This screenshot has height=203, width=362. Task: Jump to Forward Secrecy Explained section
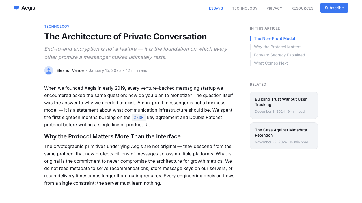click(279, 55)
